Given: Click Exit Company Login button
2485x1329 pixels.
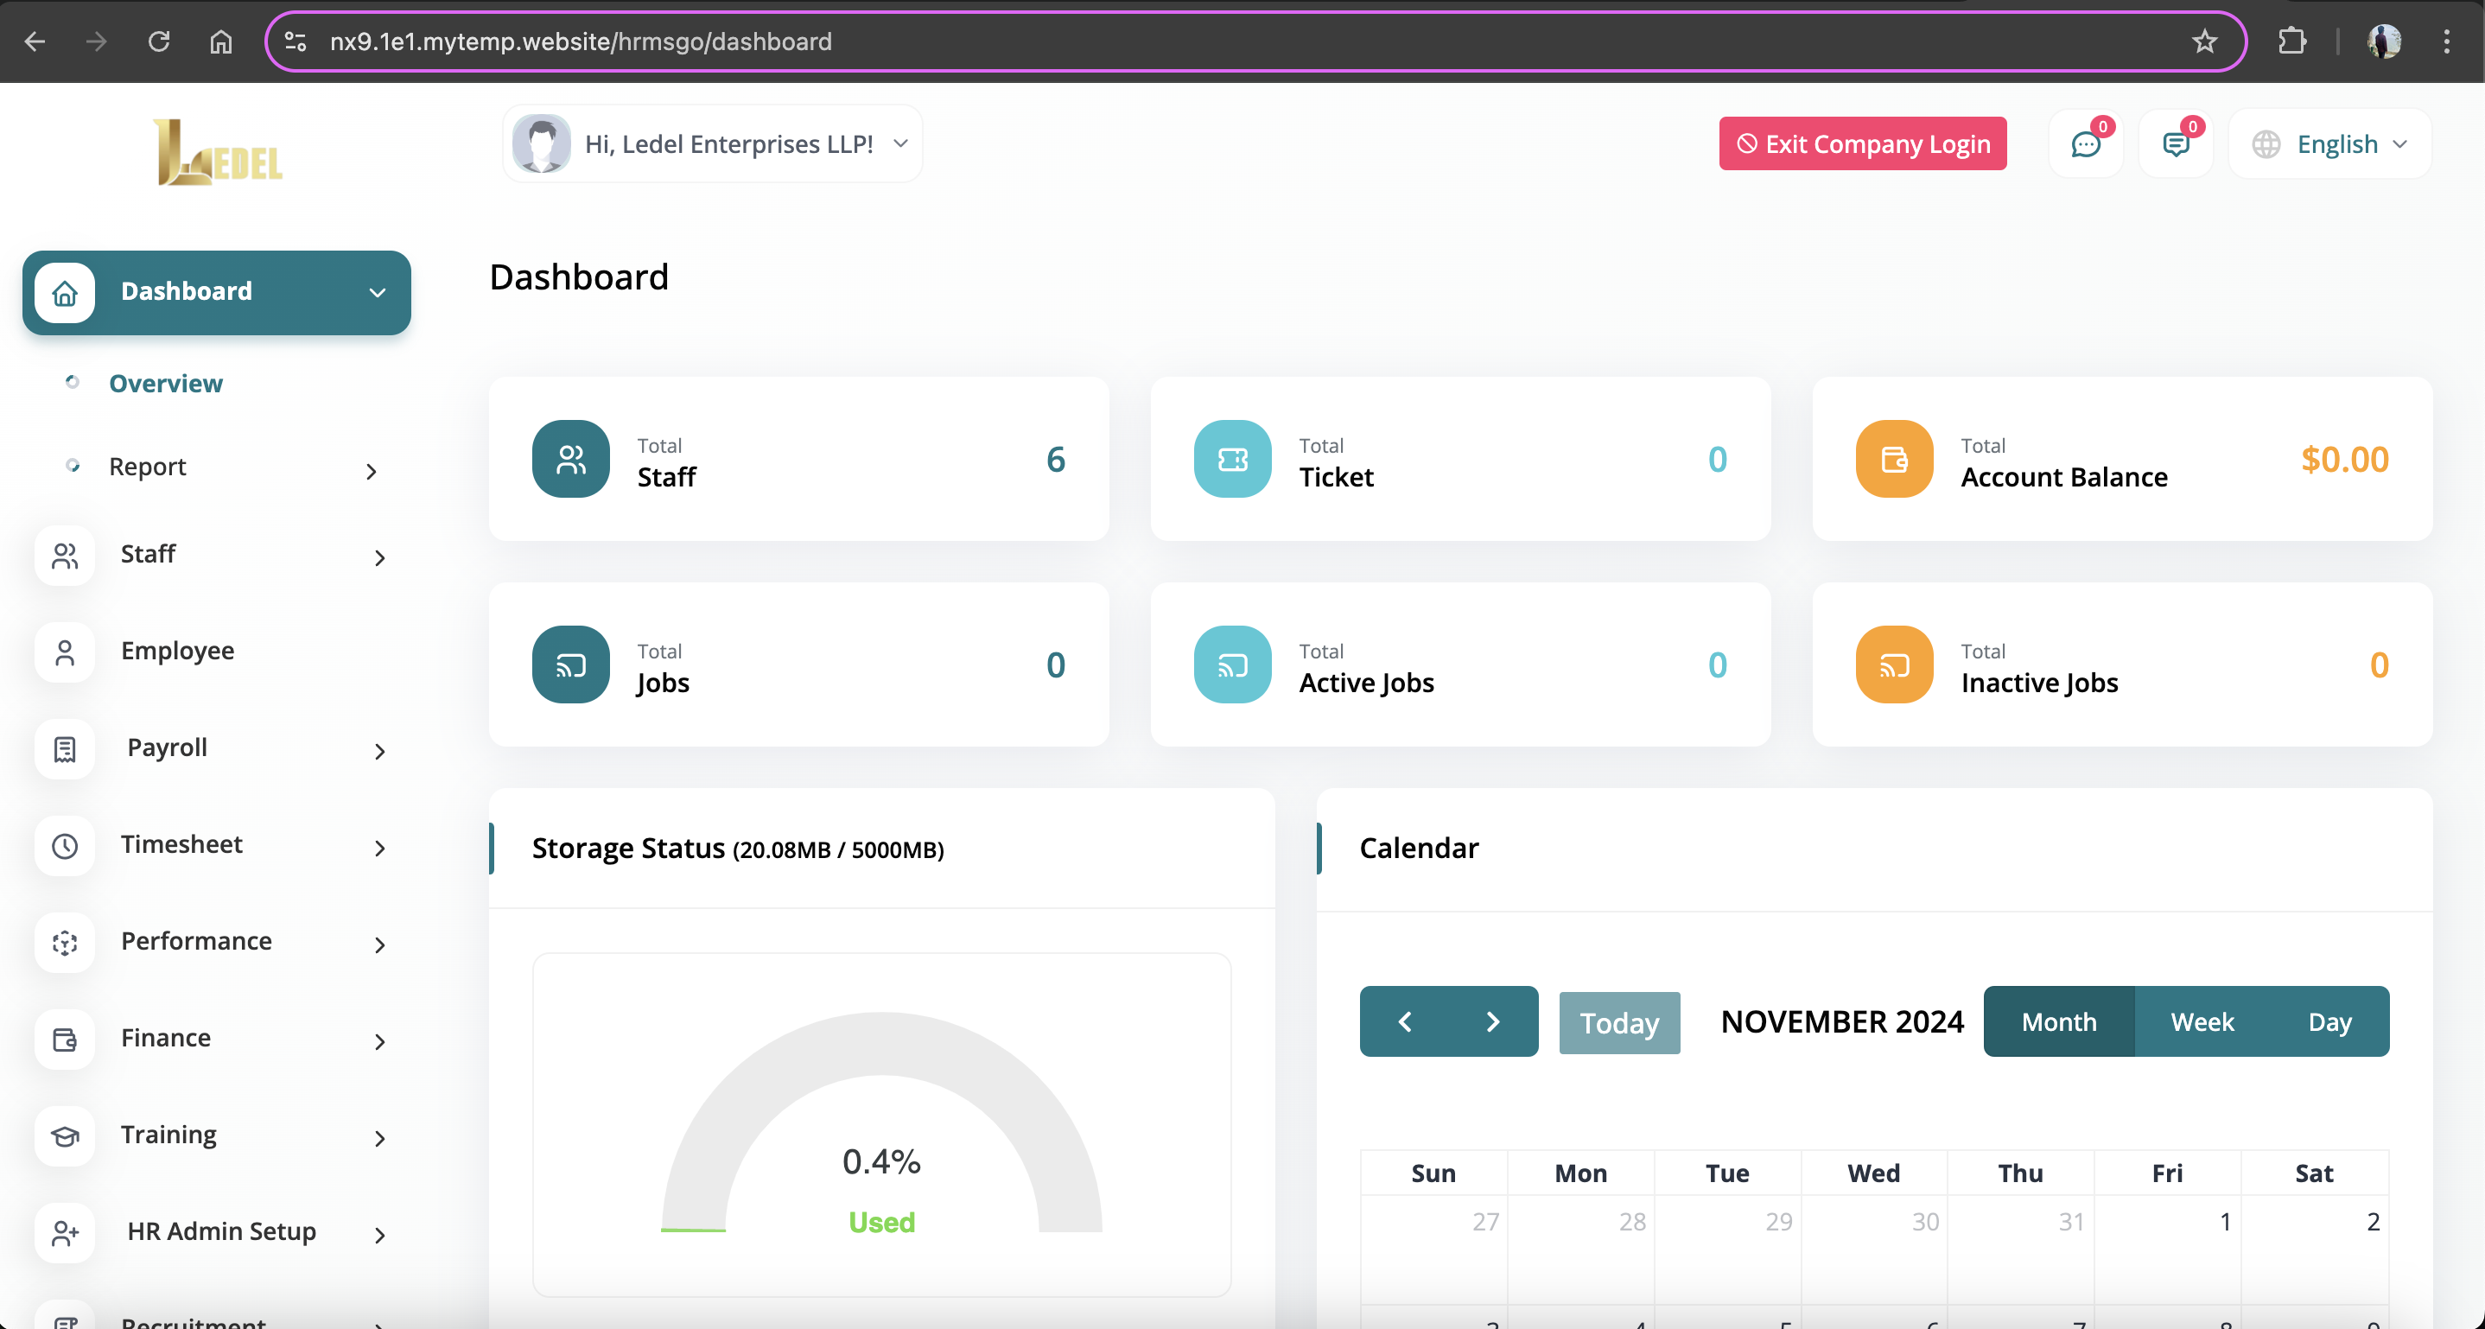Looking at the screenshot, I should coord(1863,143).
